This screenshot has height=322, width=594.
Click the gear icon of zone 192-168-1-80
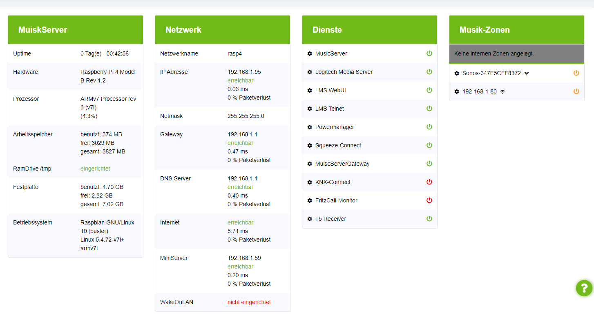pos(457,92)
